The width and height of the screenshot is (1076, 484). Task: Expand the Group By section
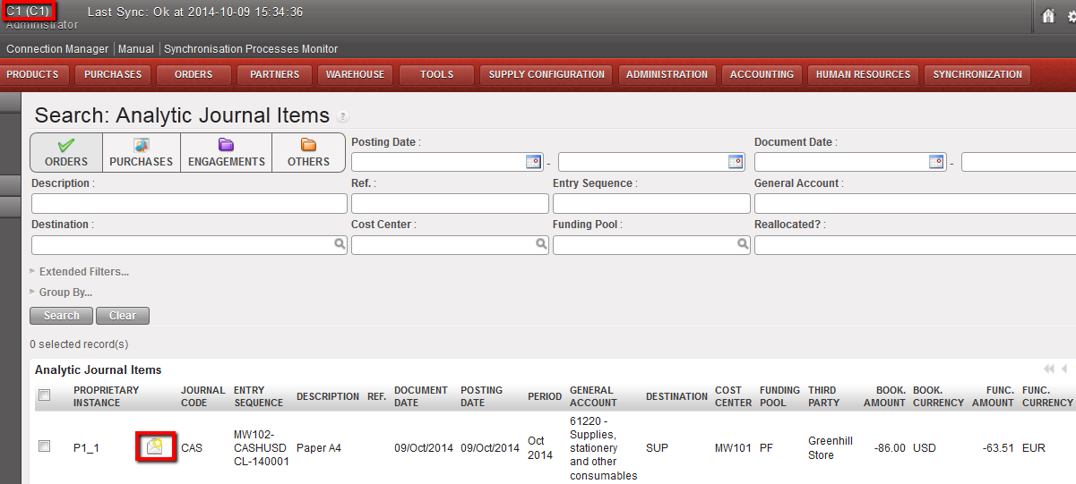point(65,293)
